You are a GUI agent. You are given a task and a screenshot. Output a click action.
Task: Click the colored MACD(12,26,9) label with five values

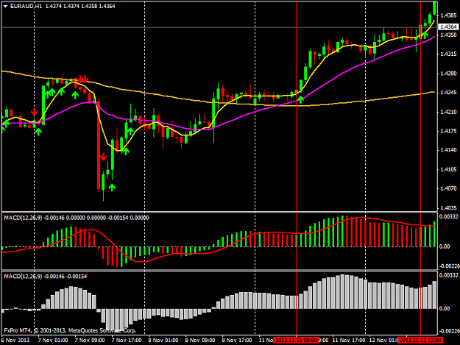coord(77,218)
